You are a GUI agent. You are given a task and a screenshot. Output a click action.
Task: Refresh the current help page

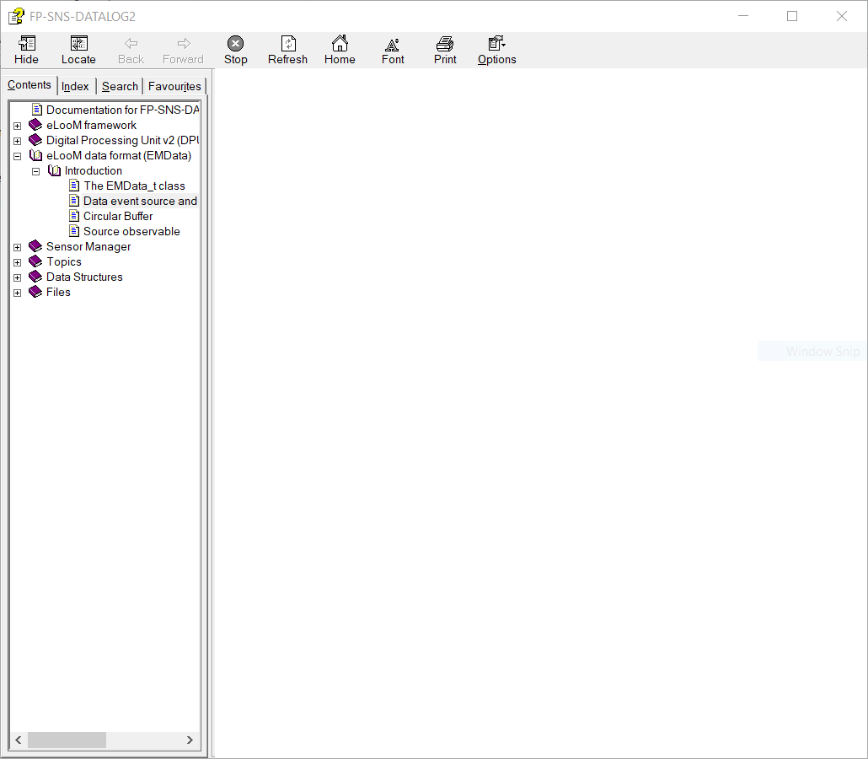(287, 49)
